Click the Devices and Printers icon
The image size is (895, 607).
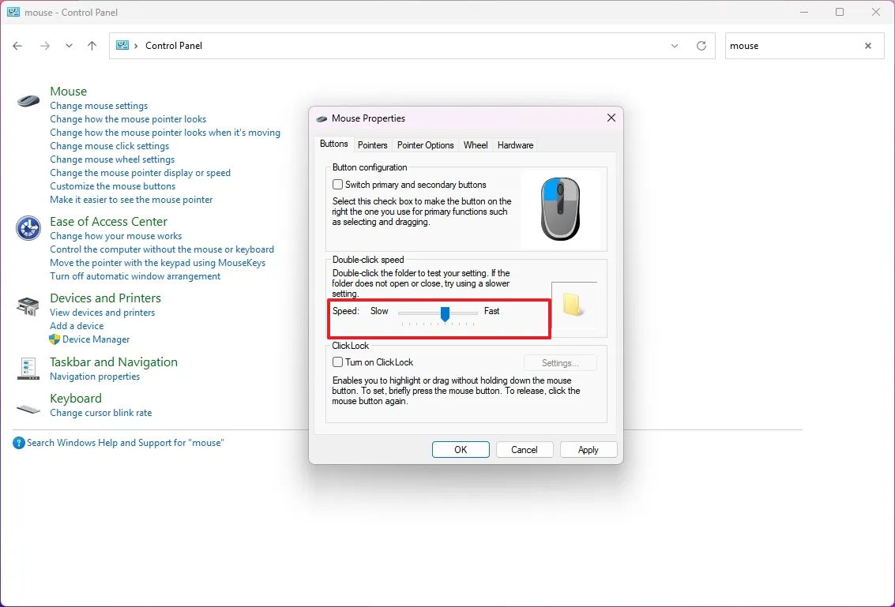(28, 305)
